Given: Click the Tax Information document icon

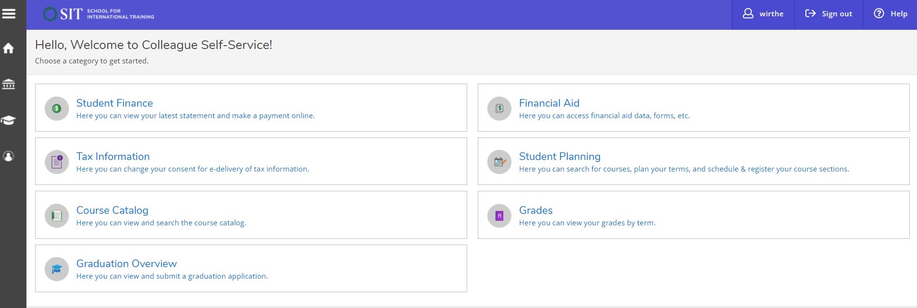Looking at the screenshot, I should [57, 162].
